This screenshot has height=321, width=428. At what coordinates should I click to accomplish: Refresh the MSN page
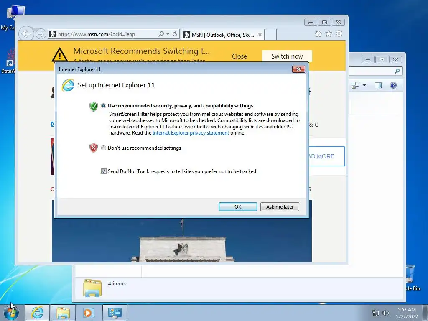pos(175,34)
